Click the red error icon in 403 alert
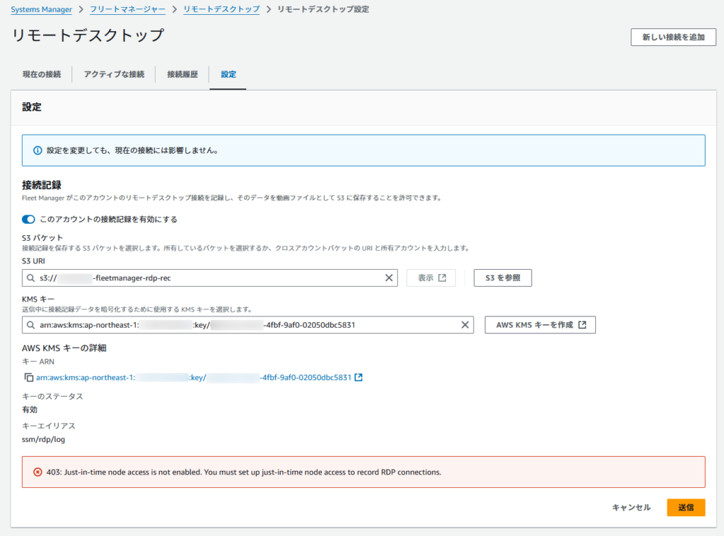724x536 pixels. point(37,472)
